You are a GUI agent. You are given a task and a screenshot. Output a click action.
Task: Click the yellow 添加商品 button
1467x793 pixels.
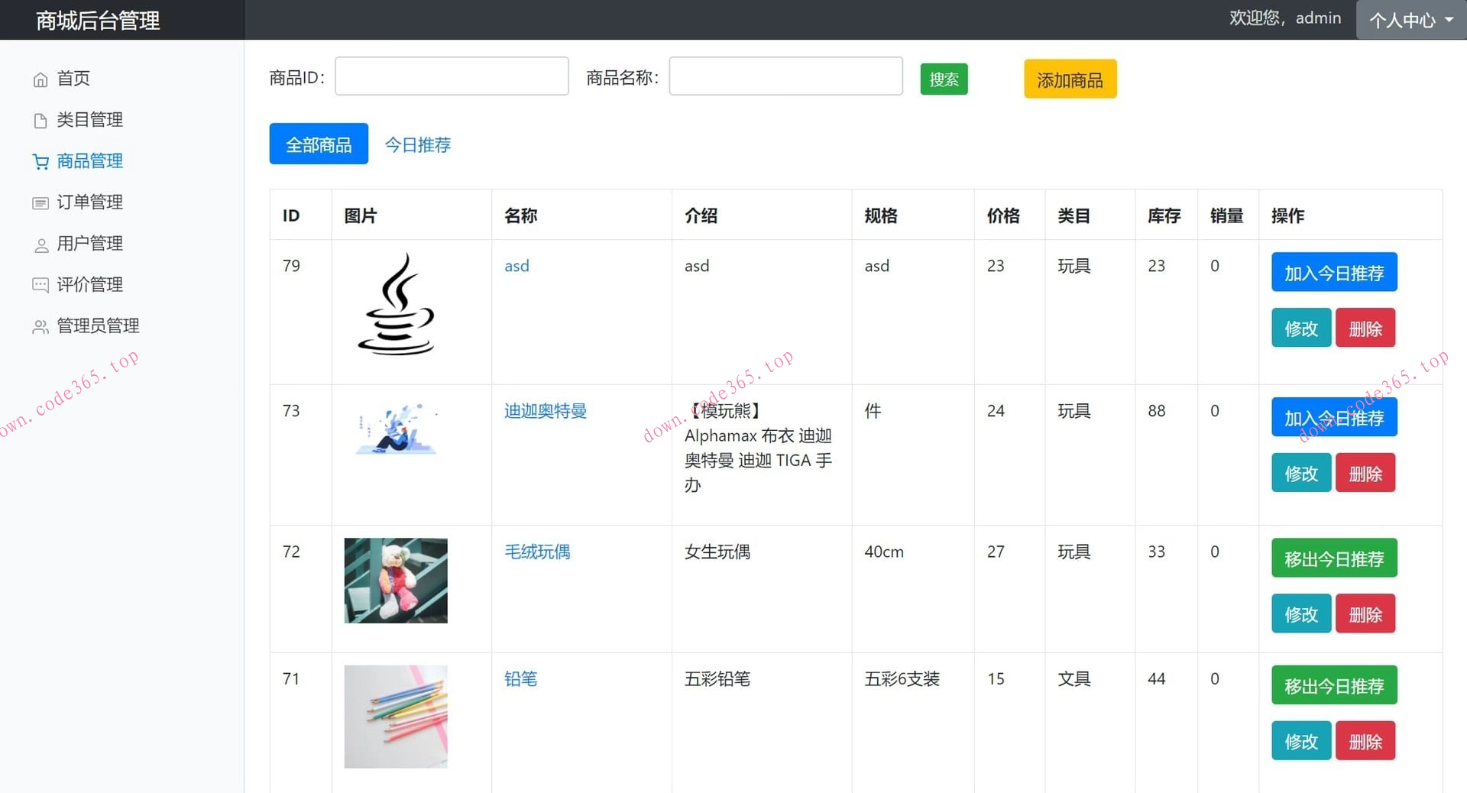1070,79
